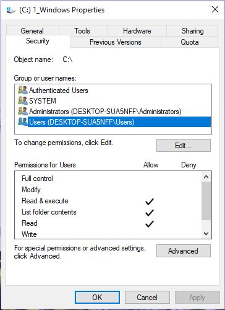
Task: Click the drive icon in title bar
Action: (x=11, y=10)
